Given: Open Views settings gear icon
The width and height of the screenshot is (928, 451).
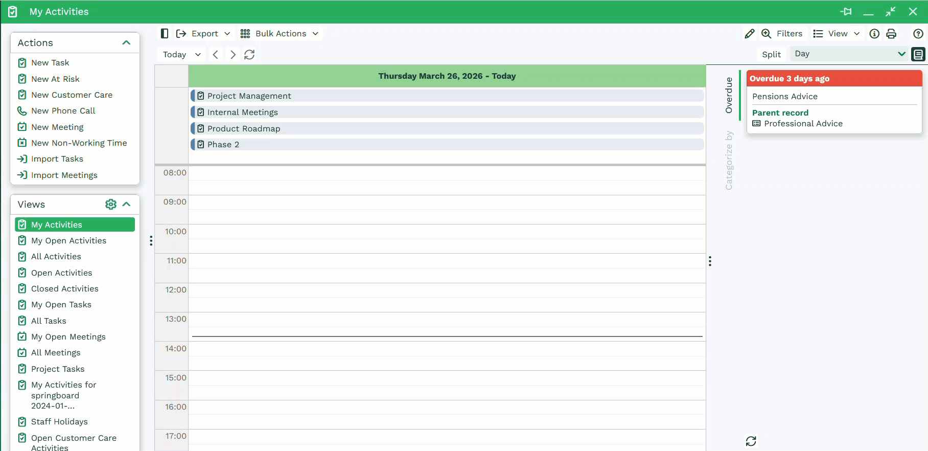Looking at the screenshot, I should click(110, 205).
